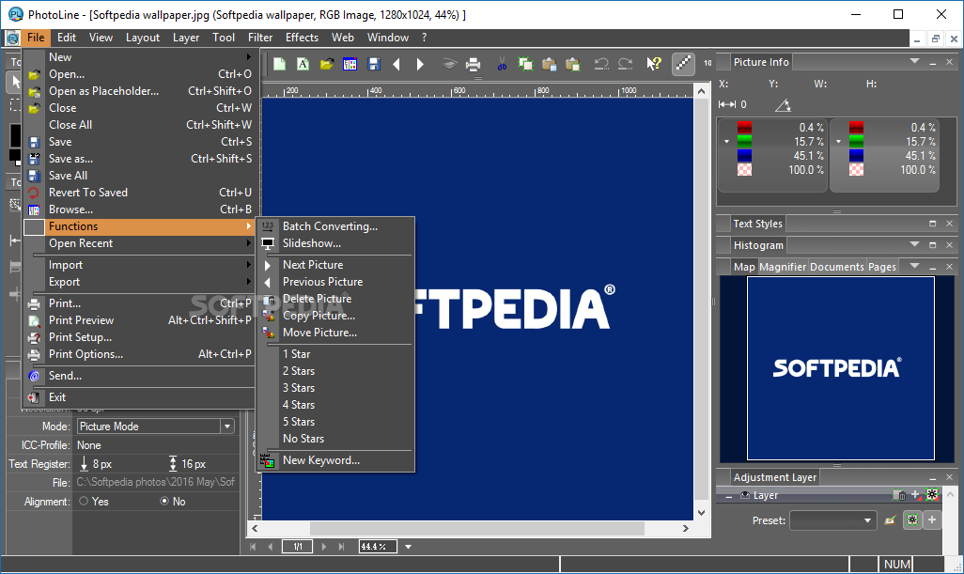964x574 pixels.
Task: Click the next arrow in toolbar
Action: 420,64
